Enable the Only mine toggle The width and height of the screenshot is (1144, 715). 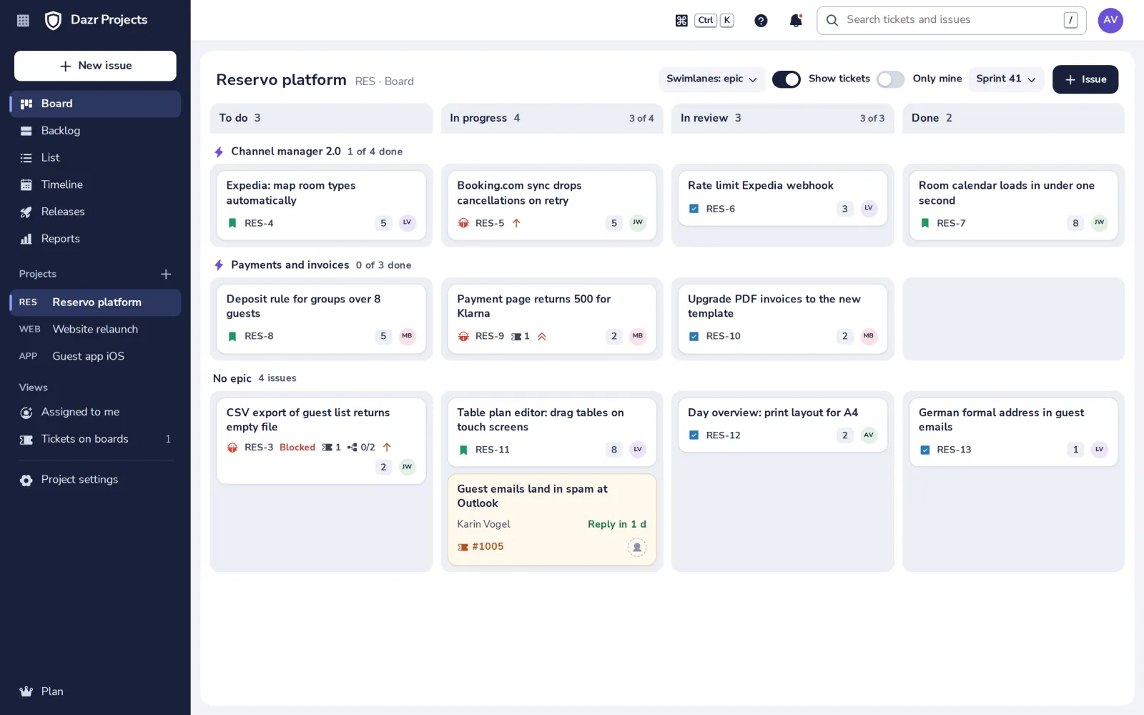[x=891, y=79]
